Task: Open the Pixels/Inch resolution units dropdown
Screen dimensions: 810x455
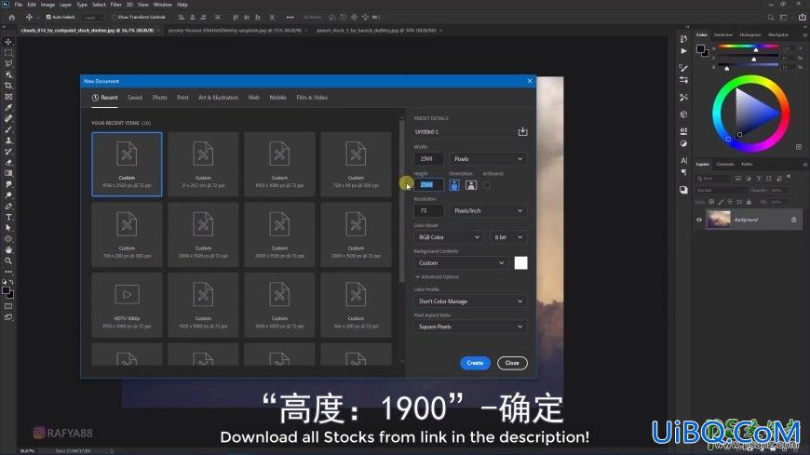Action: pos(488,210)
